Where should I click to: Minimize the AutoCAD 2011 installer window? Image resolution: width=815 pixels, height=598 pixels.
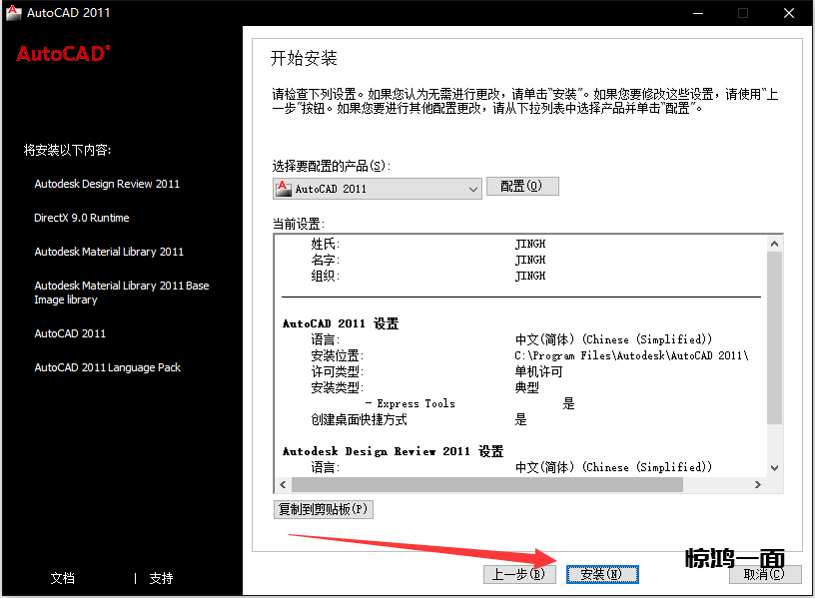pyautogui.click(x=697, y=13)
